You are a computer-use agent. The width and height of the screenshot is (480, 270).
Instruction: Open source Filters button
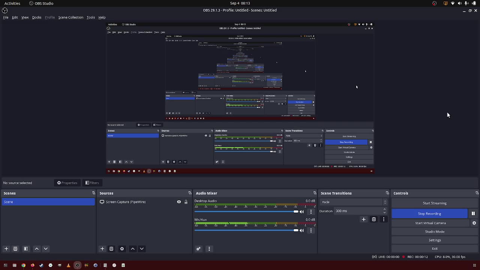[92, 183]
